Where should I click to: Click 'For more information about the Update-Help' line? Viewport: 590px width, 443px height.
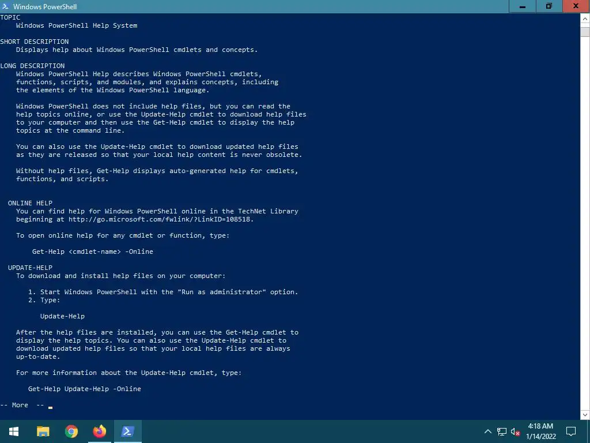[x=128, y=373]
